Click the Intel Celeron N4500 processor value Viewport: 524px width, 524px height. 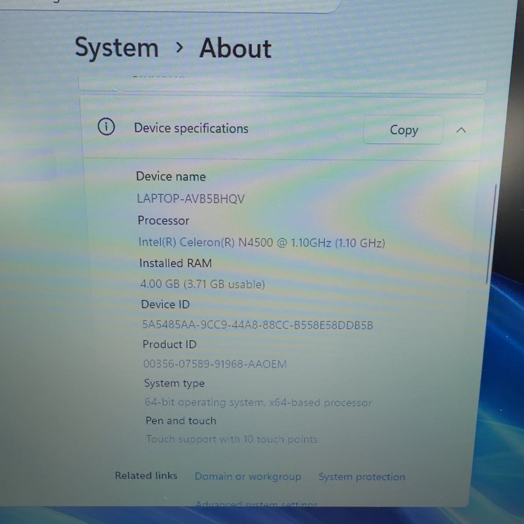click(x=262, y=242)
